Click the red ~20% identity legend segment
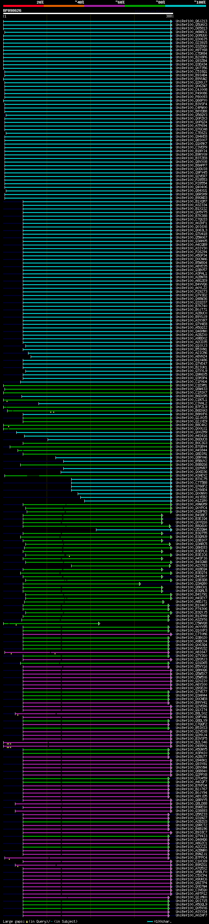This screenshot has width=209, height=924. 23,6
